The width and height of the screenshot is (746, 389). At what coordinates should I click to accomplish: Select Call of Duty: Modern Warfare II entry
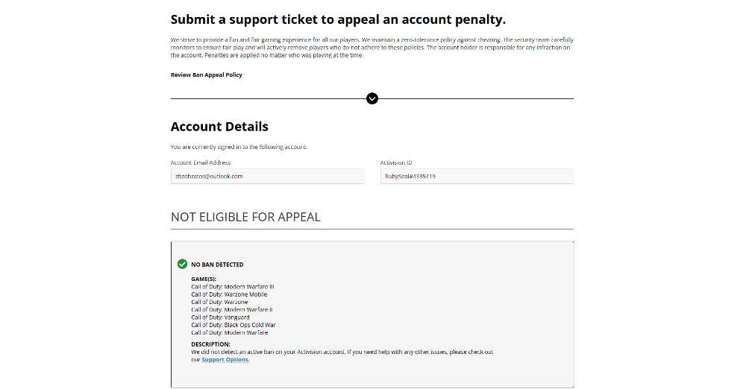[232, 309]
